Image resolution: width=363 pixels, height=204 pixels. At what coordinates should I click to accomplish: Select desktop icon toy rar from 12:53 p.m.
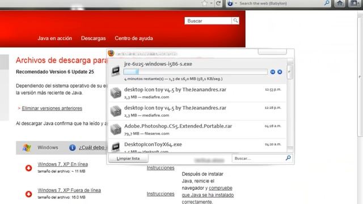175,90
